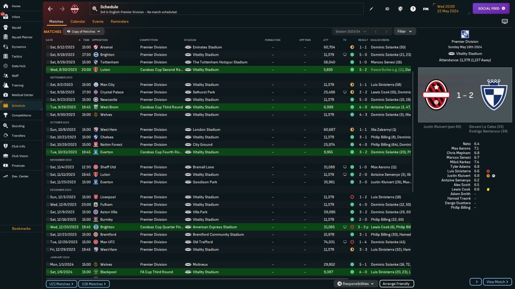
Task: Open the Social Feed button
Action: coord(491,8)
